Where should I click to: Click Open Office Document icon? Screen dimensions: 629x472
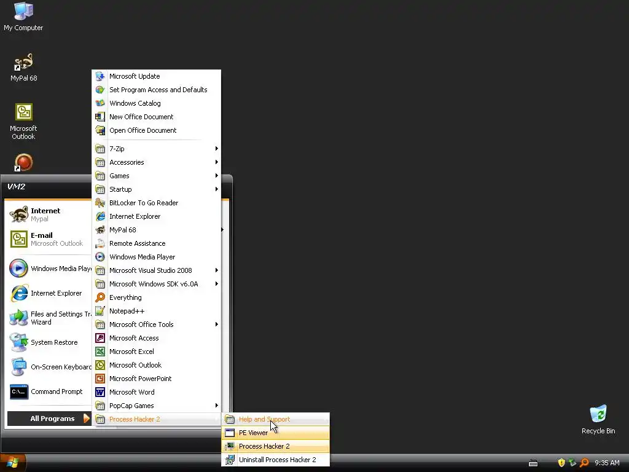pyautogui.click(x=100, y=130)
